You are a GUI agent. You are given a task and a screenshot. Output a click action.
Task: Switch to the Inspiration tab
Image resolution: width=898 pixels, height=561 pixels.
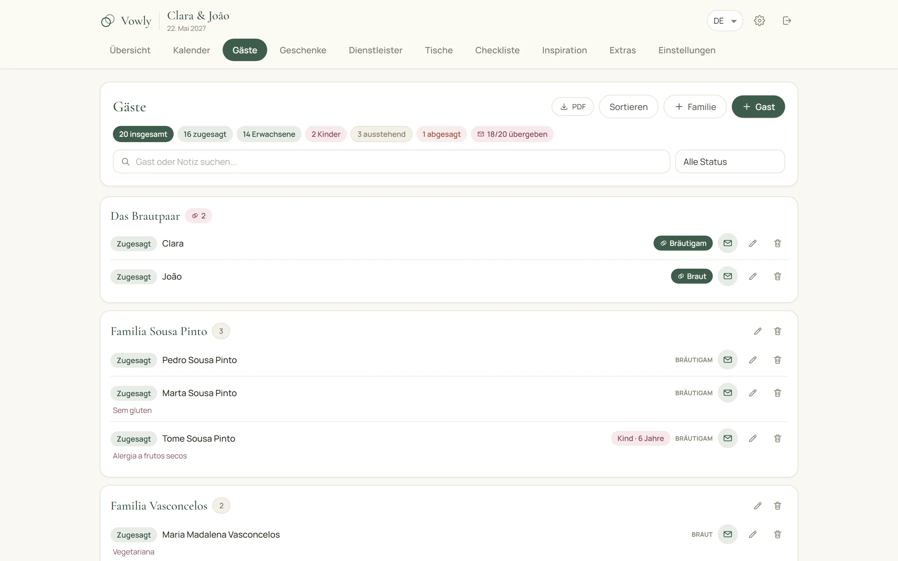[564, 50]
